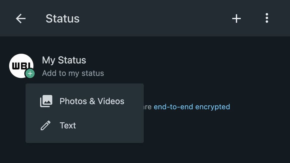Open the "end-to-end encrypted" link
The height and width of the screenshot is (163, 290).
(192, 107)
